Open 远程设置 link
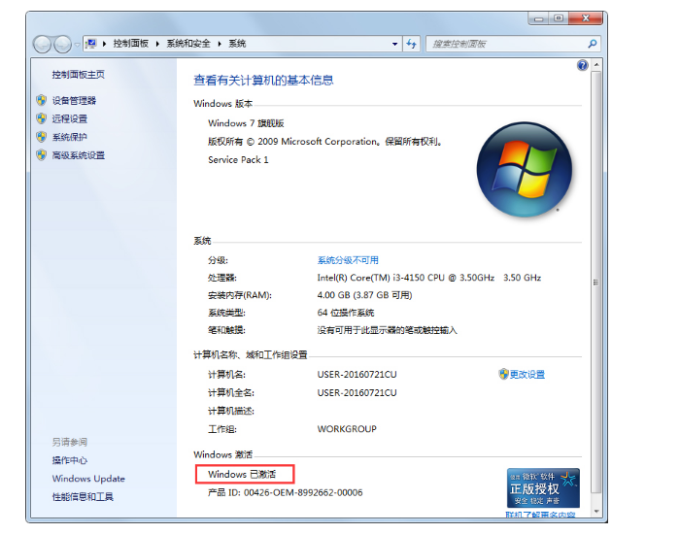Image resolution: width=680 pixels, height=534 pixels. [70, 118]
